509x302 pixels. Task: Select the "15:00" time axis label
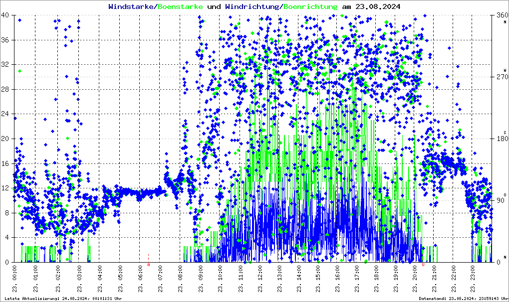pos(318,279)
